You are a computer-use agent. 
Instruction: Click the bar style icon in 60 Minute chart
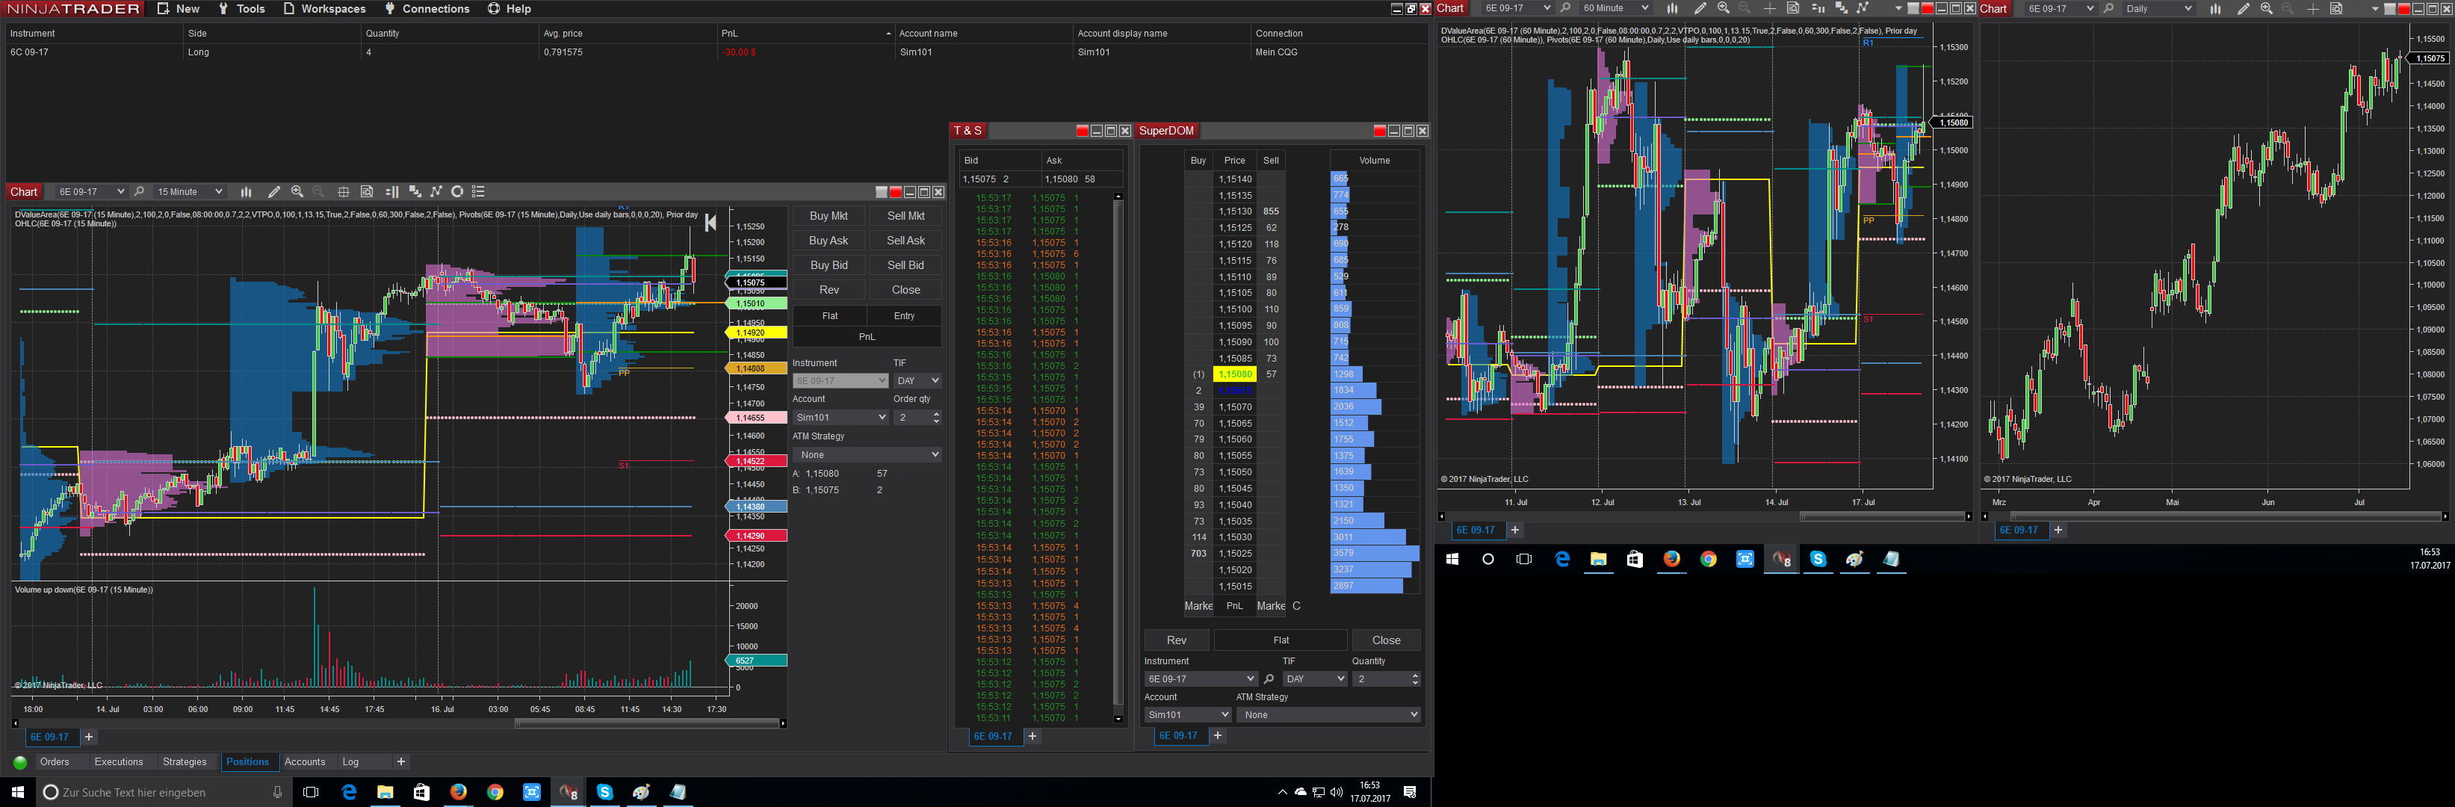click(1671, 8)
